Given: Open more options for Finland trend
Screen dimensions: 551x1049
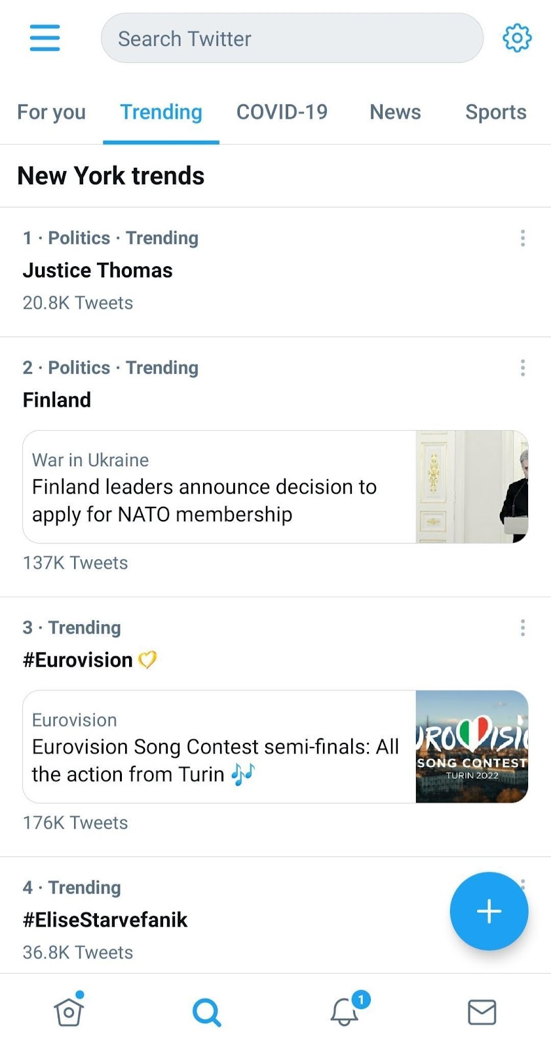Looking at the screenshot, I should pos(522,368).
